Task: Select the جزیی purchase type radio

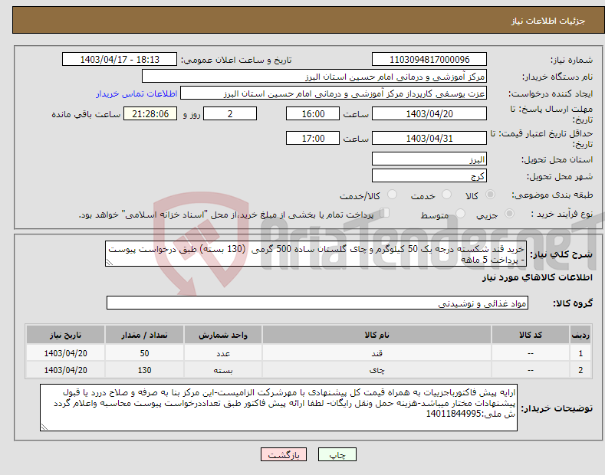Action: tap(509, 213)
